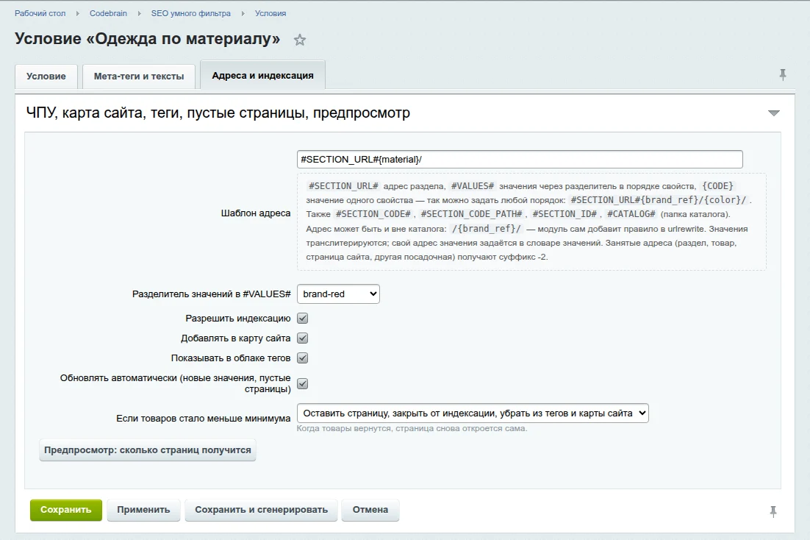The image size is (810, 540).
Task: Click Сохранить и сгенерировать button
Action: pos(261,510)
